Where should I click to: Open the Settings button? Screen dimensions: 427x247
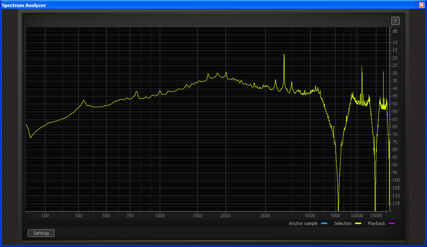[41, 233]
